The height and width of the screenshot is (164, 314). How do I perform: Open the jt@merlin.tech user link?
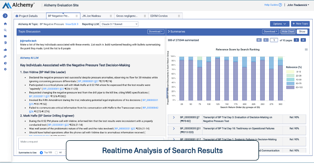(x=28, y=41)
